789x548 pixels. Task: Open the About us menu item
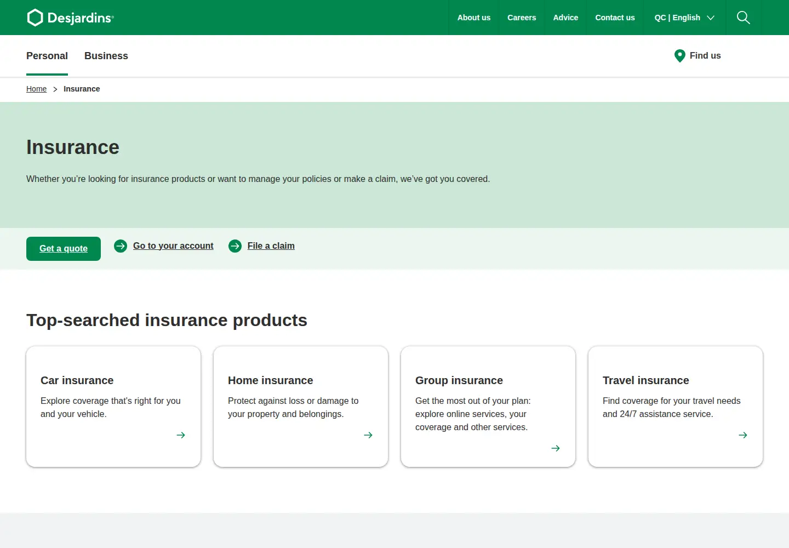coord(474,18)
